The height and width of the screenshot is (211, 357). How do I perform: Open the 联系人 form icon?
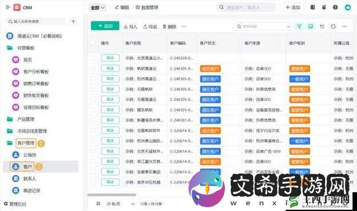point(15,179)
